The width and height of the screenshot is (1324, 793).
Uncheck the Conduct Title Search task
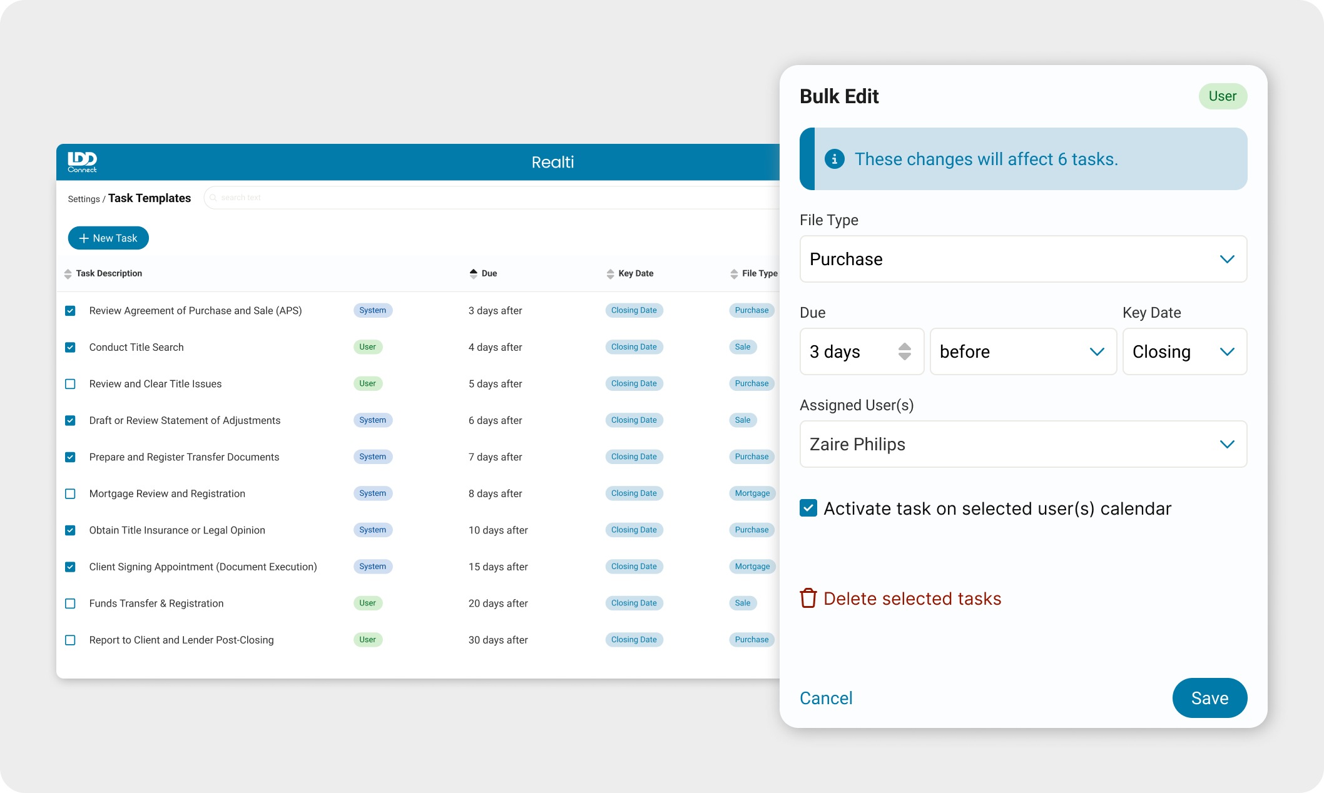pos(70,347)
